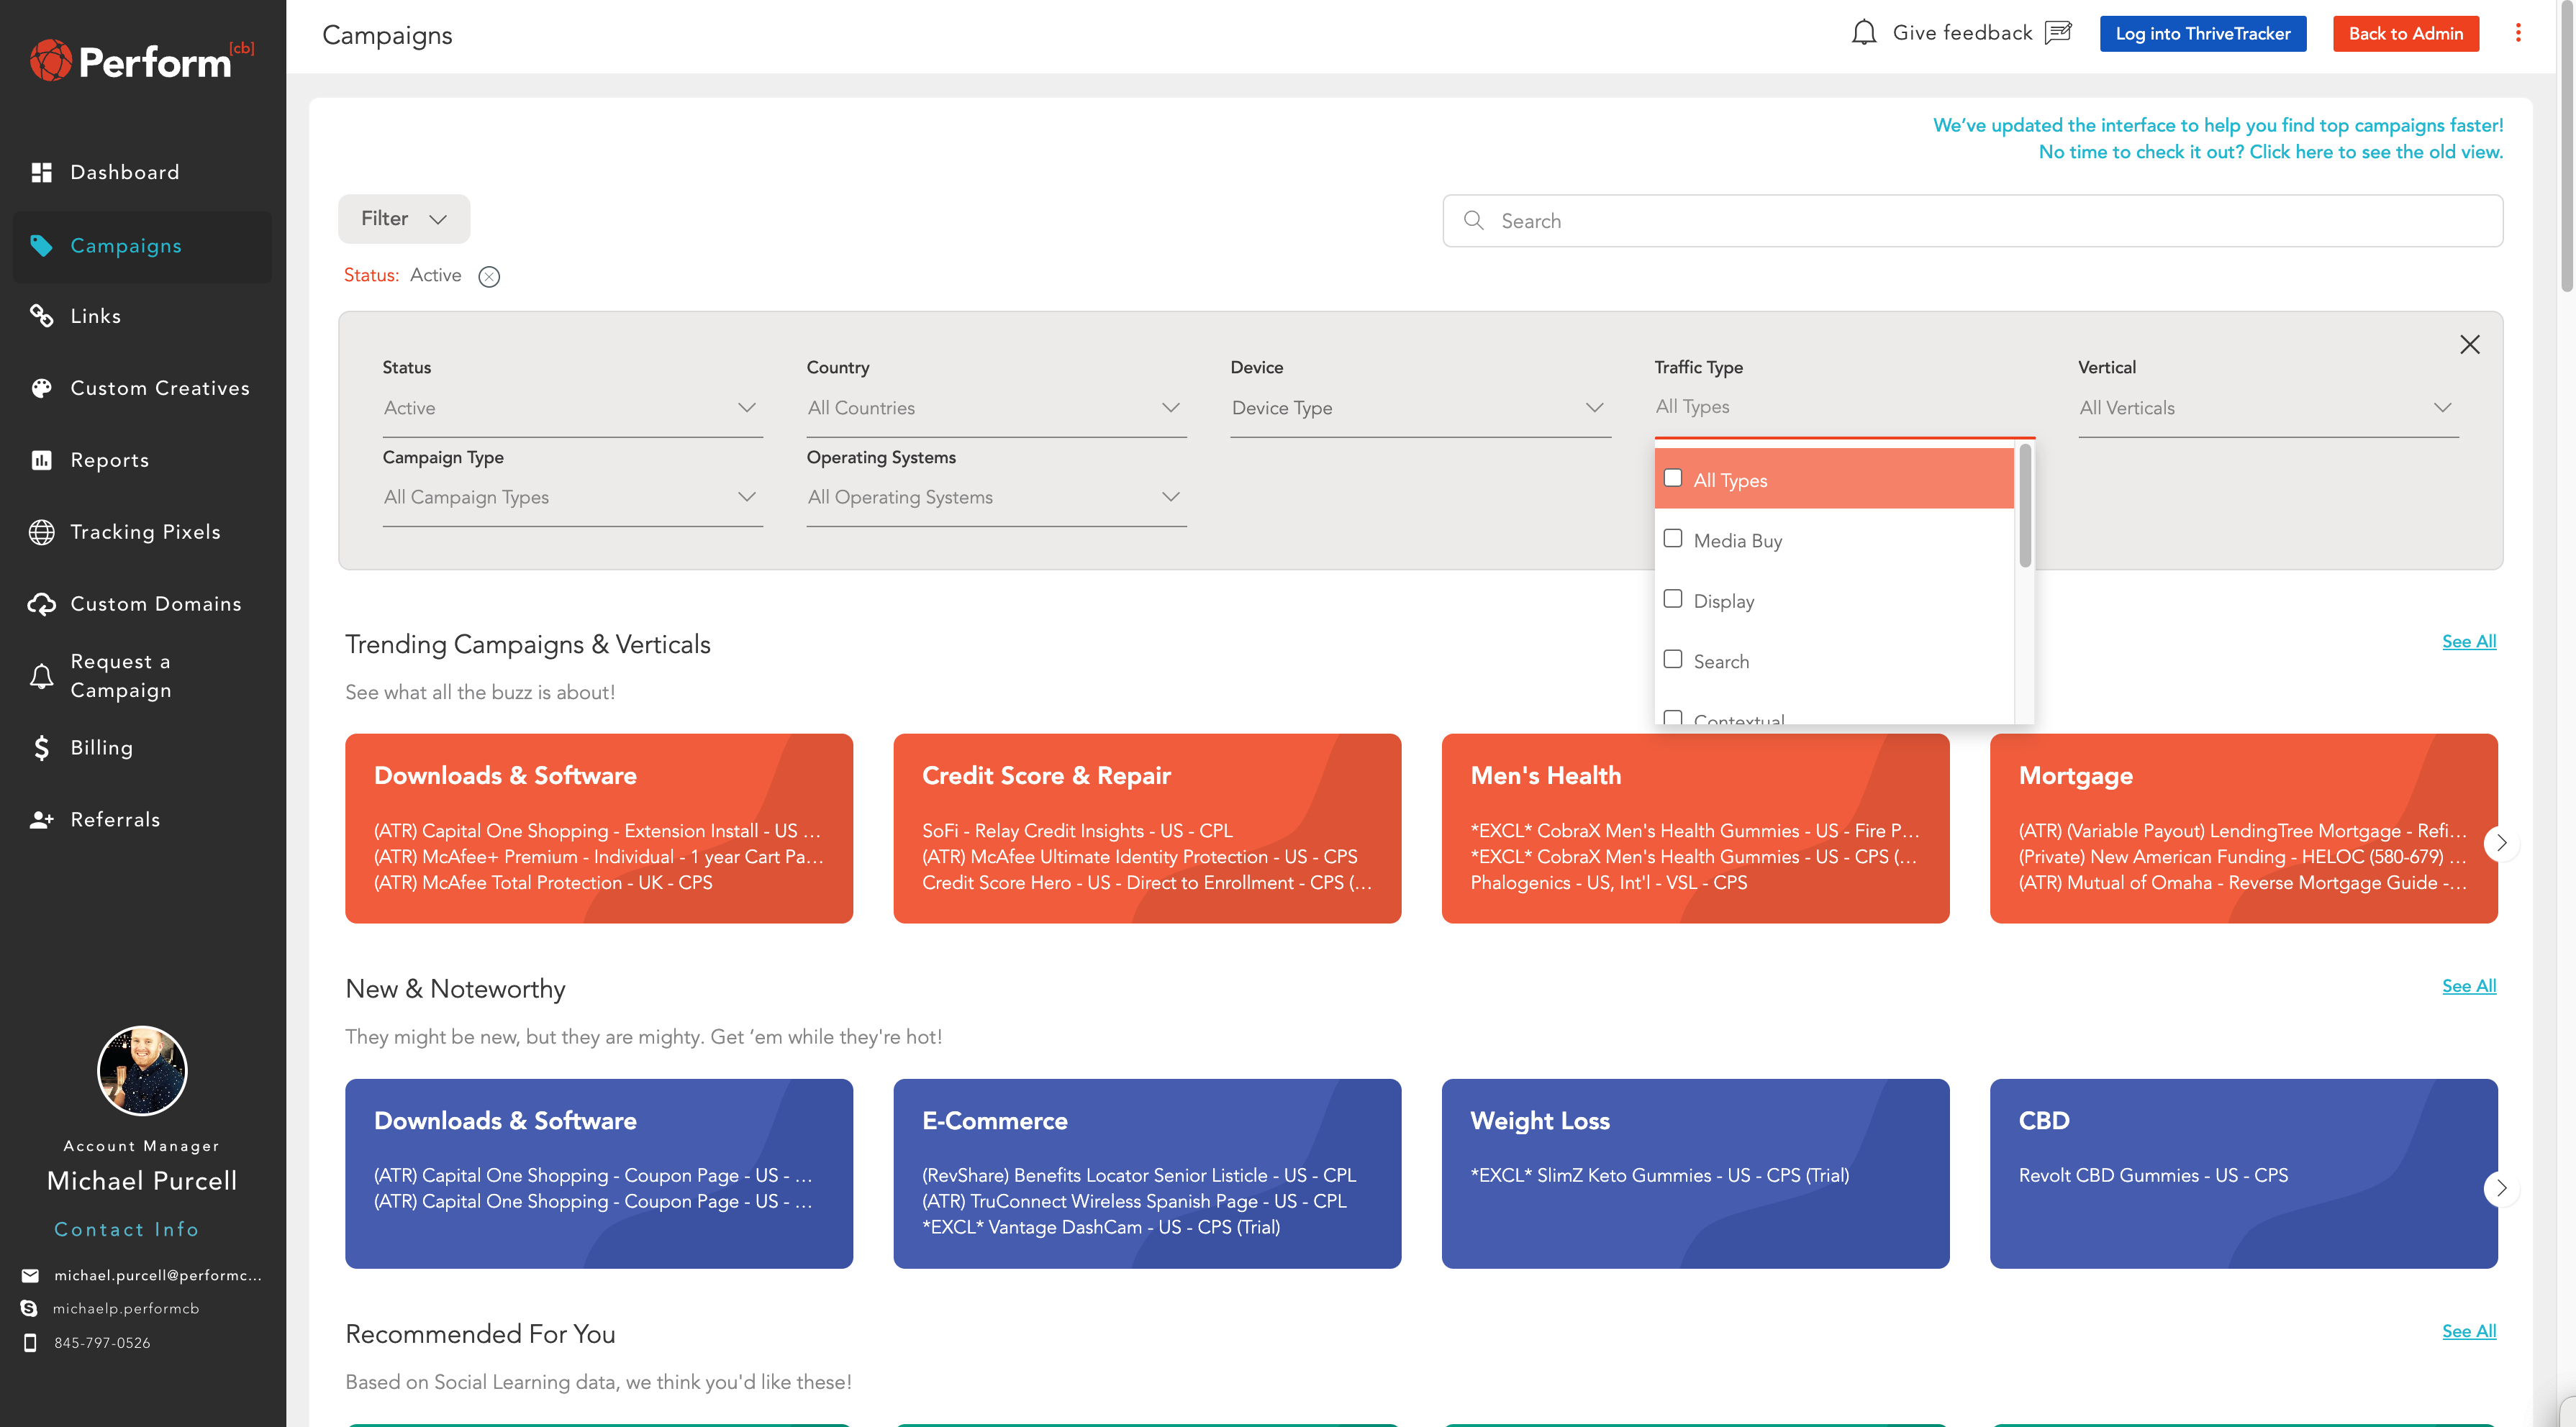Click the Perform logo
This screenshot has width=2576, height=1427.
[x=141, y=61]
